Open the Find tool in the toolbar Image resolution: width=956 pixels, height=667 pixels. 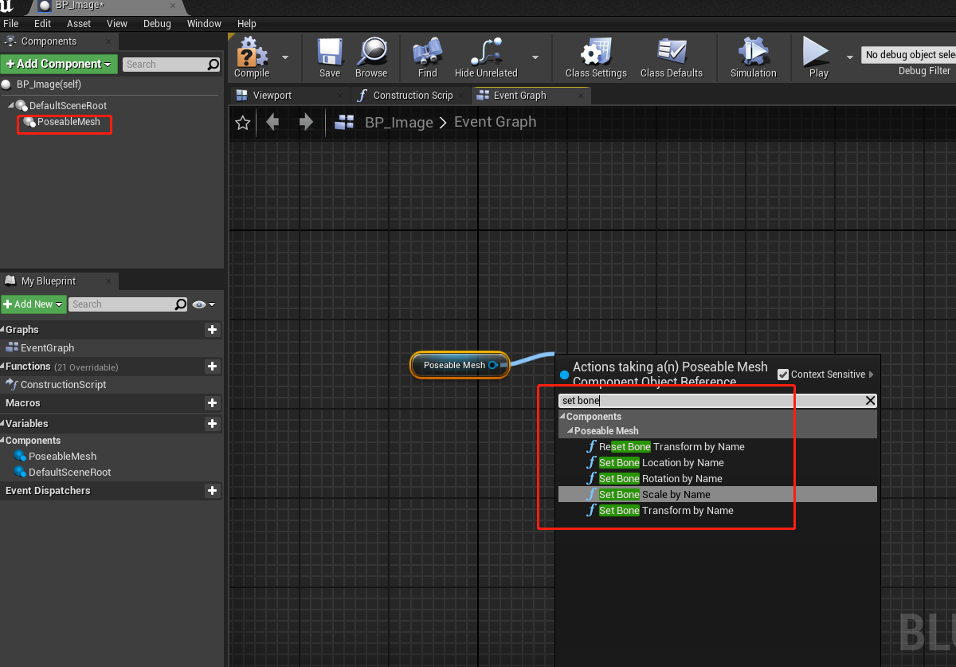coord(426,57)
